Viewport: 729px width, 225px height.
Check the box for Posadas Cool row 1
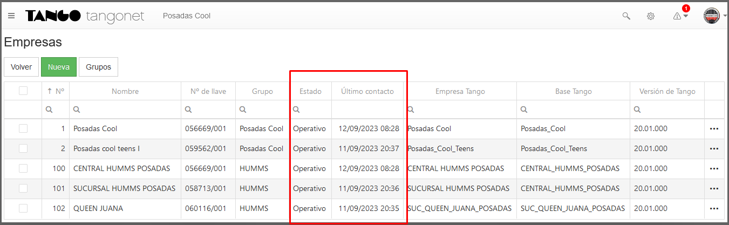[23, 128]
